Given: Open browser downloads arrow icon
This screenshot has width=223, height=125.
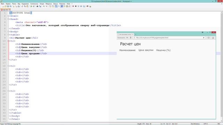Looking at the screenshot, I should coord(213,38).
